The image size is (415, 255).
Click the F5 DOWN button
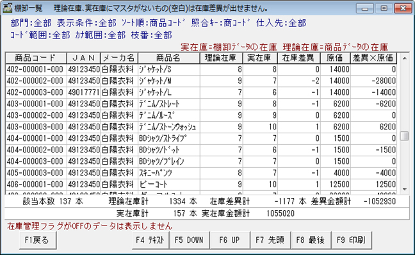(x=189, y=240)
